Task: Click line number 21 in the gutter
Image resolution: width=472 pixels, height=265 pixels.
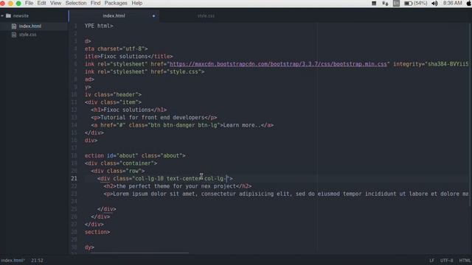Action: coord(74,178)
